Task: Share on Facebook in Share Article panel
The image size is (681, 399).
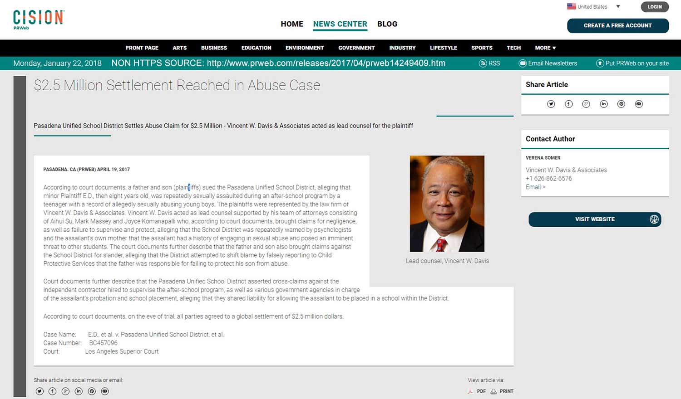Action: [x=568, y=104]
